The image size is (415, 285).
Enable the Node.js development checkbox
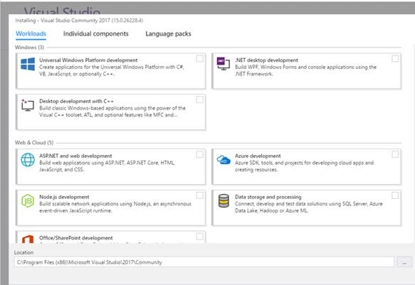tap(200, 195)
